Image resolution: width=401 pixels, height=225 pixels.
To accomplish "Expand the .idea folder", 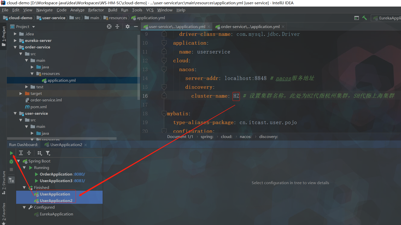I will click(x=15, y=34).
